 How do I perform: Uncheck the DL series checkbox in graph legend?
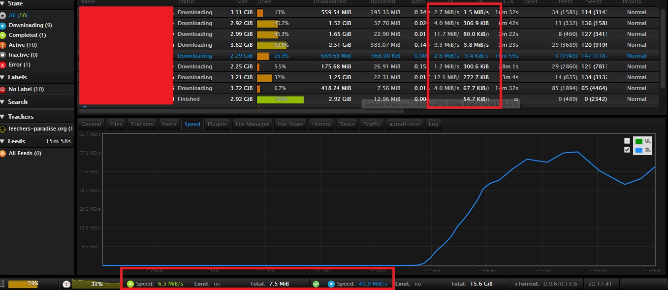coord(627,149)
